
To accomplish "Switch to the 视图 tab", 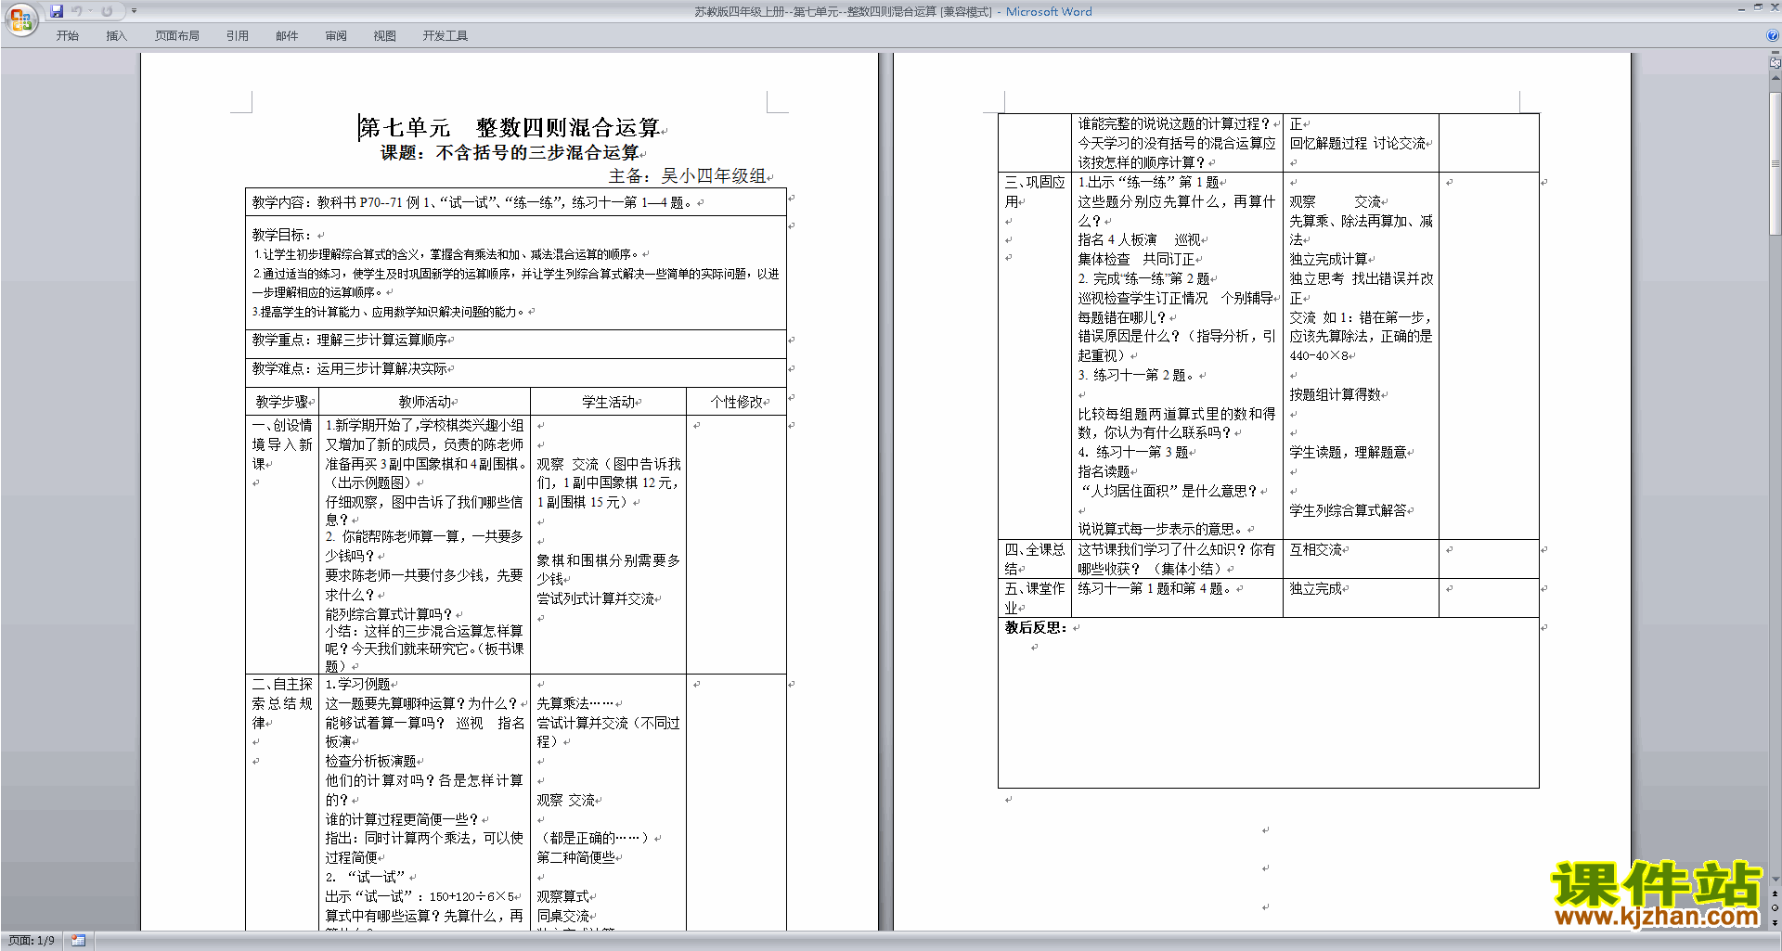I will tap(385, 36).
